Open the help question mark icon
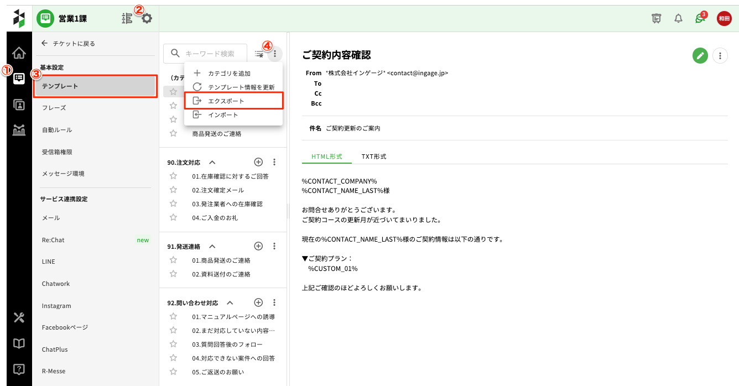 [x=19, y=369]
